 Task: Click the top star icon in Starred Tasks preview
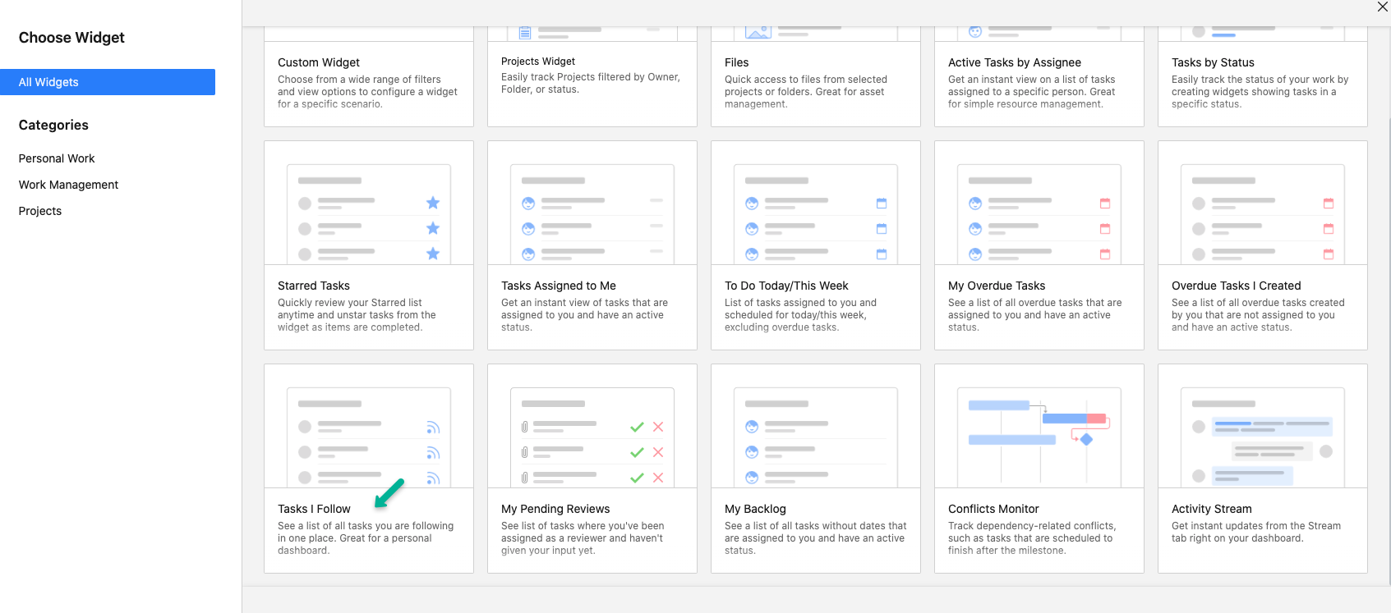pos(433,203)
